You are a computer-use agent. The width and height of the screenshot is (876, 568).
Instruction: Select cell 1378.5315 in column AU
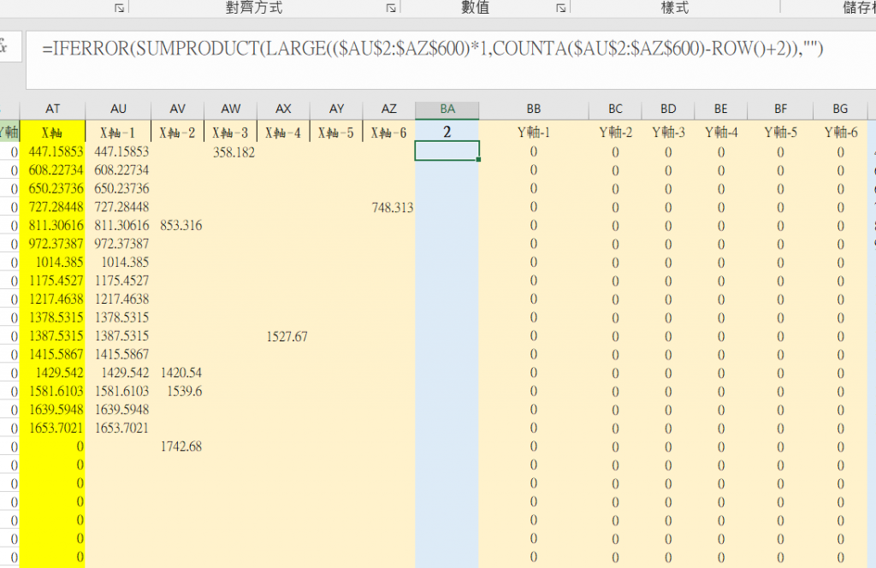[x=118, y=318]
